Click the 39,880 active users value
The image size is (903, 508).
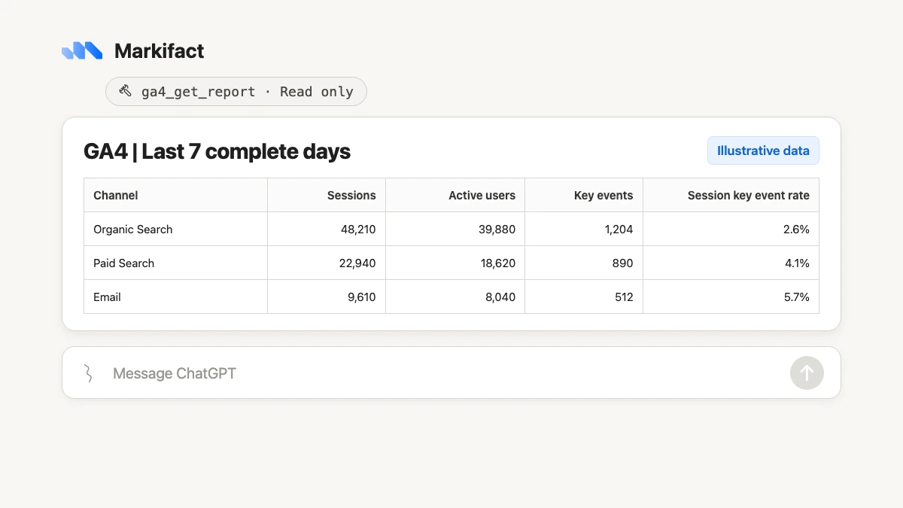click(497, 229)
